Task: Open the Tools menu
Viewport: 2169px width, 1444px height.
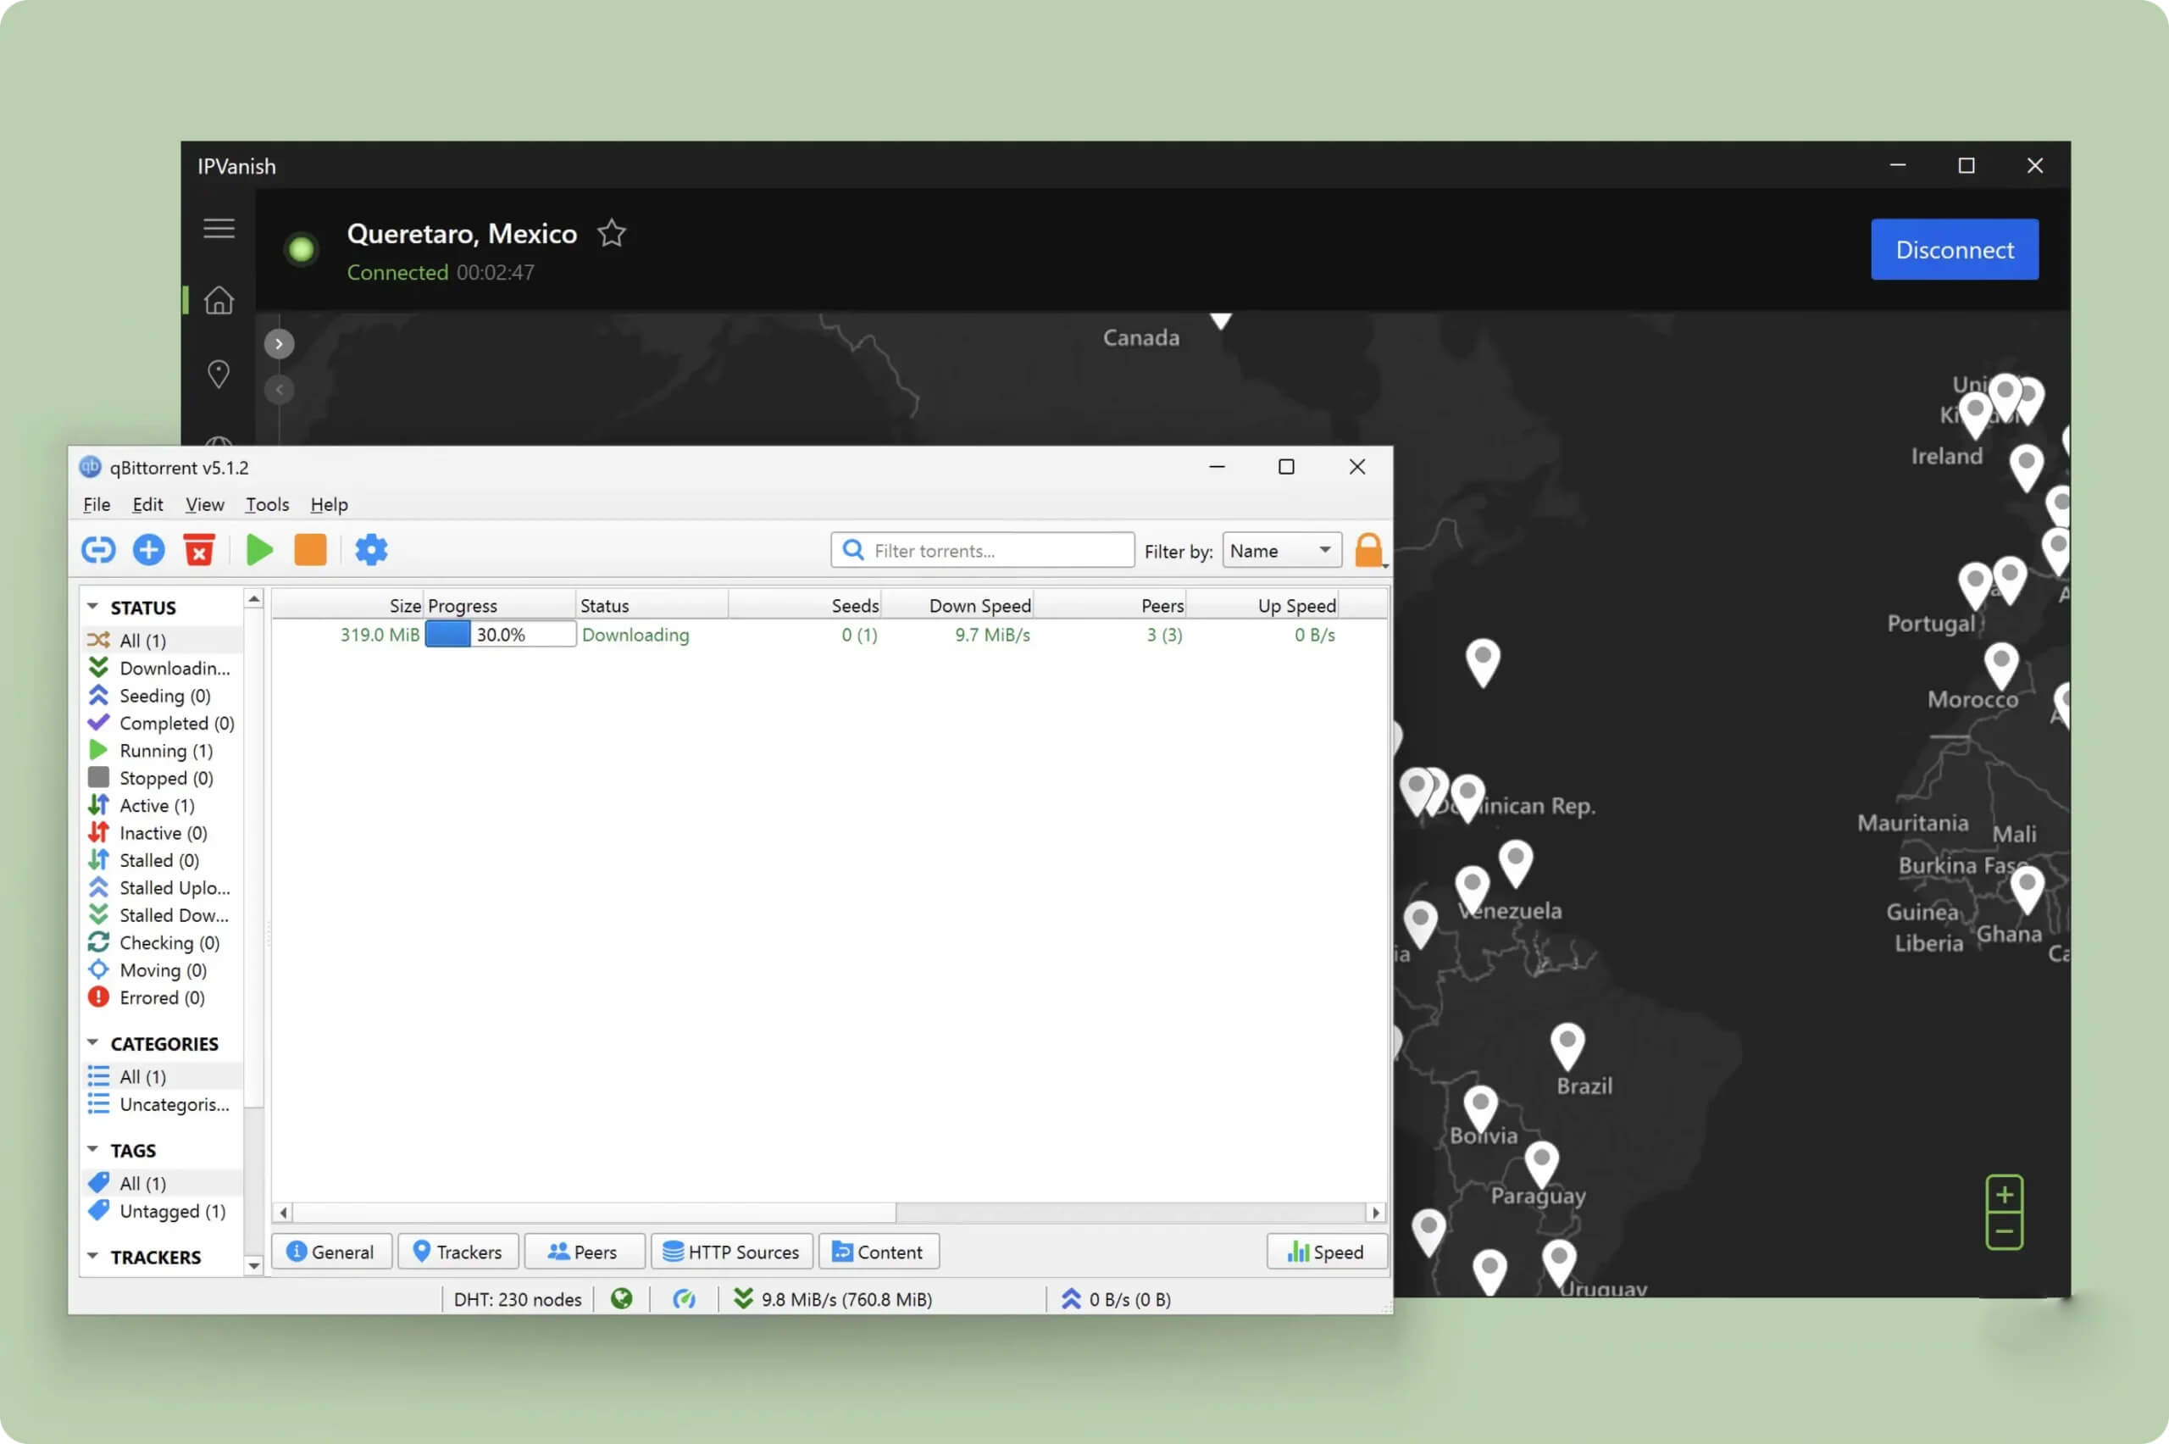Action: pos(266,505)
